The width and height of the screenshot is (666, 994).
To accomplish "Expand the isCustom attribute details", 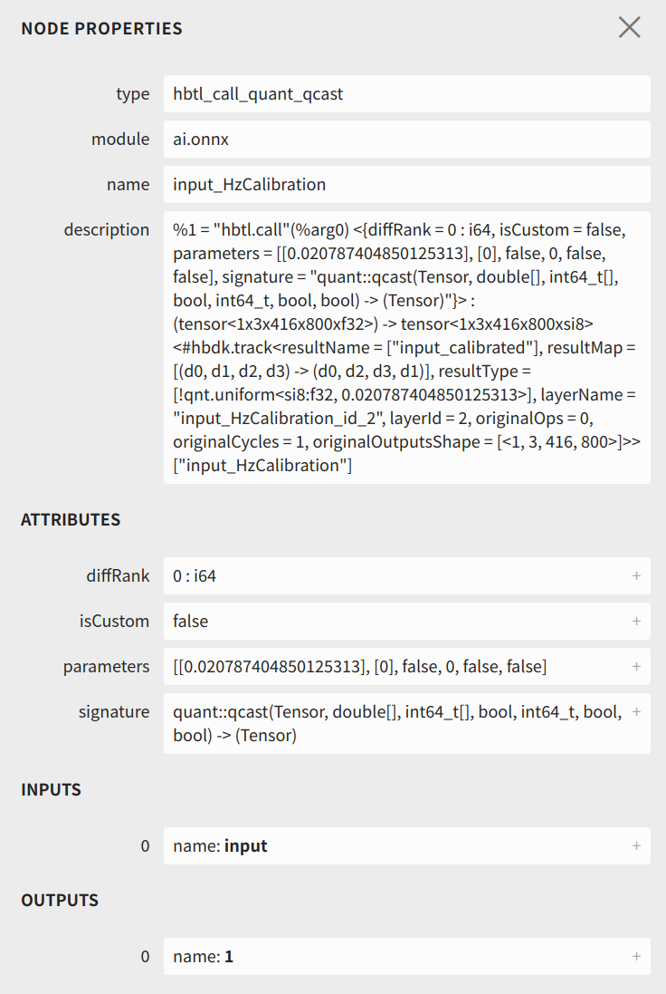I will pyautogui.click(x=636, y=622).
